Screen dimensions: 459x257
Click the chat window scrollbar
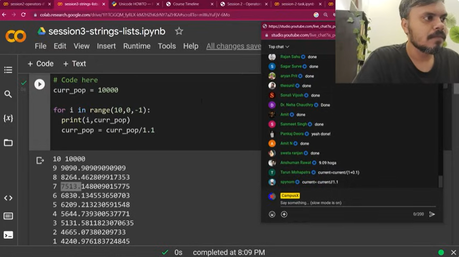point(440,182)
